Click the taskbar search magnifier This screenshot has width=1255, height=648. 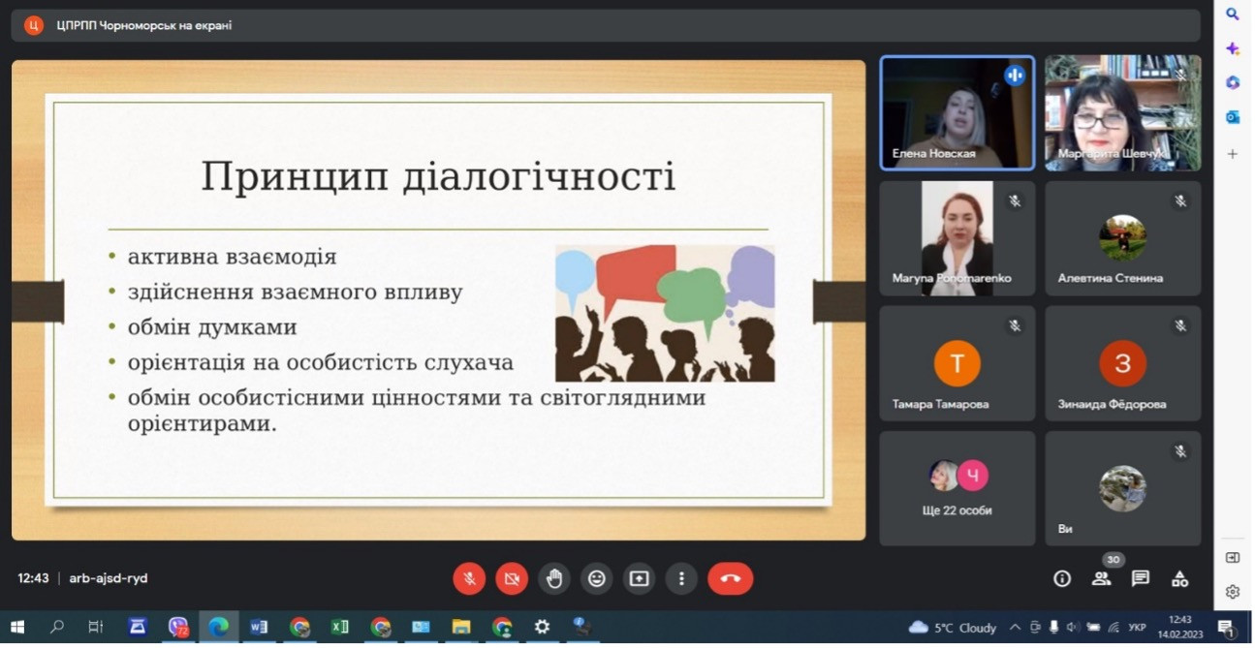[x=56, y=627]
